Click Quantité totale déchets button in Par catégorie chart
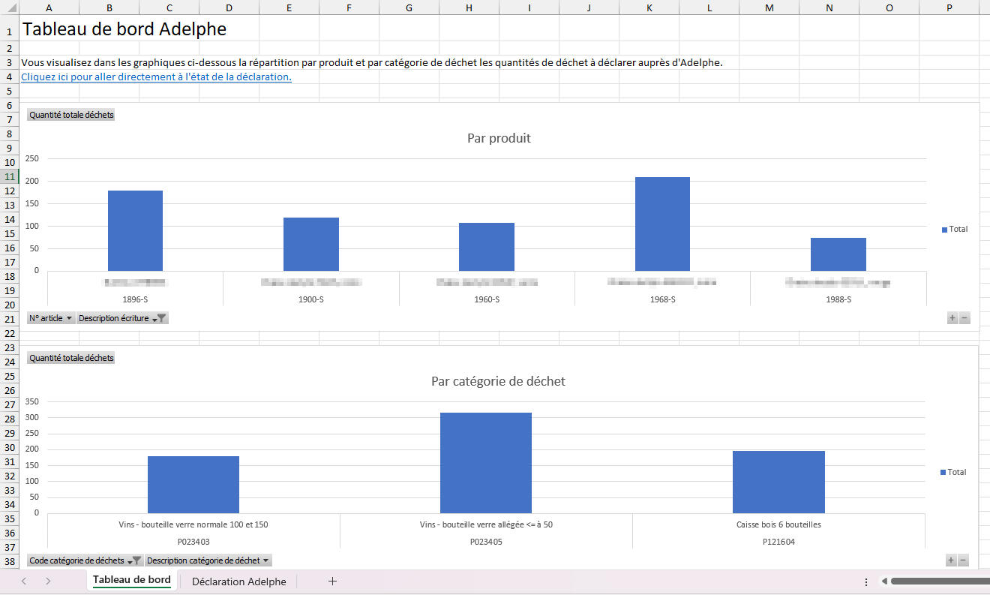The height and width of the screenshot is (595, 990). click(71, 358)
